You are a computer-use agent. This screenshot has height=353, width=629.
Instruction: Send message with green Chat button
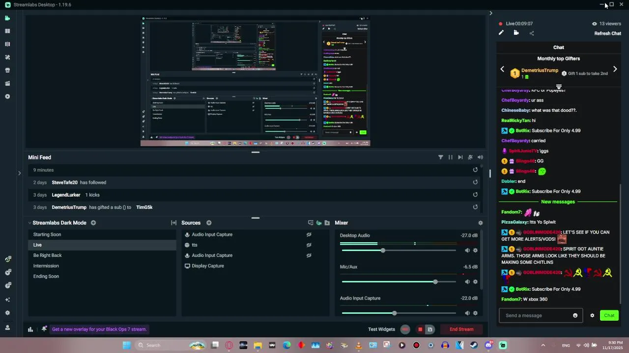tap(609, 315)
